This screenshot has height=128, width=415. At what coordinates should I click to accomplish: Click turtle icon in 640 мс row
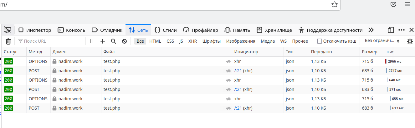228,80
